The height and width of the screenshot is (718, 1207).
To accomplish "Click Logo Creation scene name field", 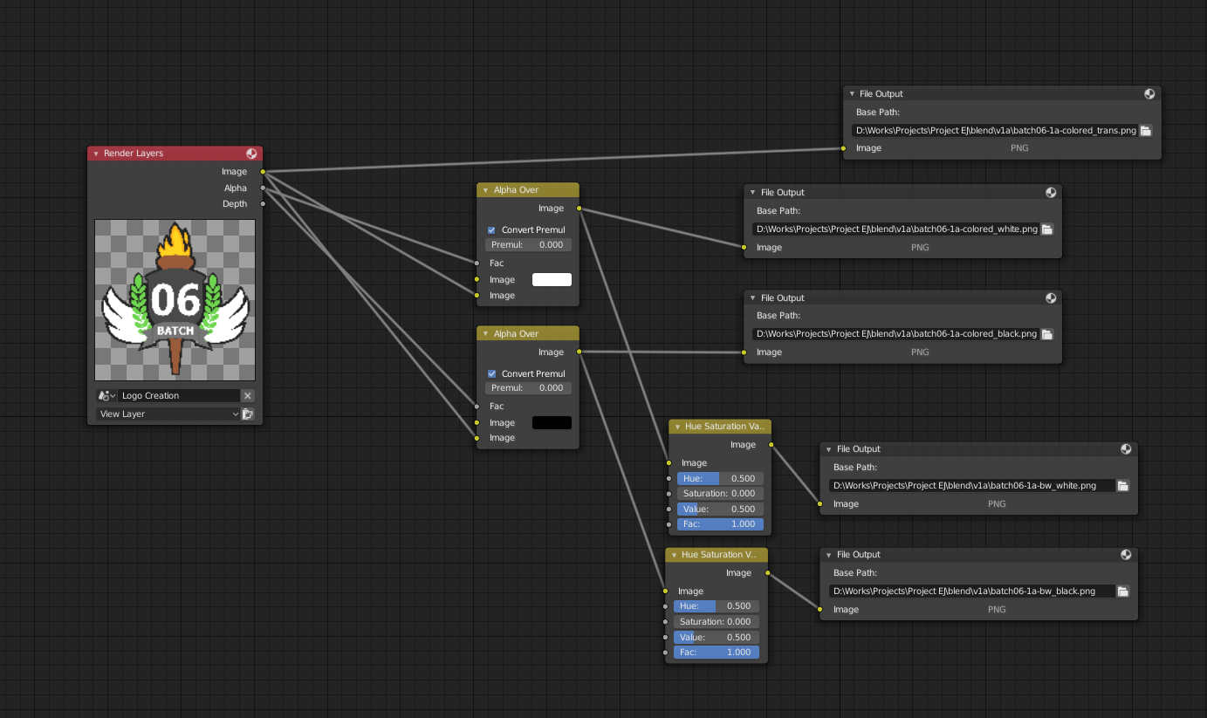I will (179, 396).
